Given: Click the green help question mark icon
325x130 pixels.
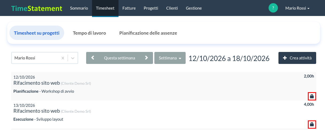Looking at the screenshot, I should [x=273, y=8].
